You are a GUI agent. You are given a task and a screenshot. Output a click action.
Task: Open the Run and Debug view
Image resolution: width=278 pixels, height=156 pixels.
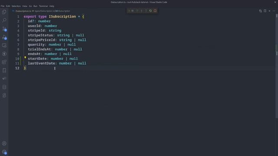4,37
